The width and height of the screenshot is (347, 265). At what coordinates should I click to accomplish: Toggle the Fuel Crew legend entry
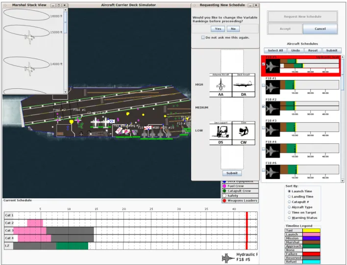(x=240, y=186)
